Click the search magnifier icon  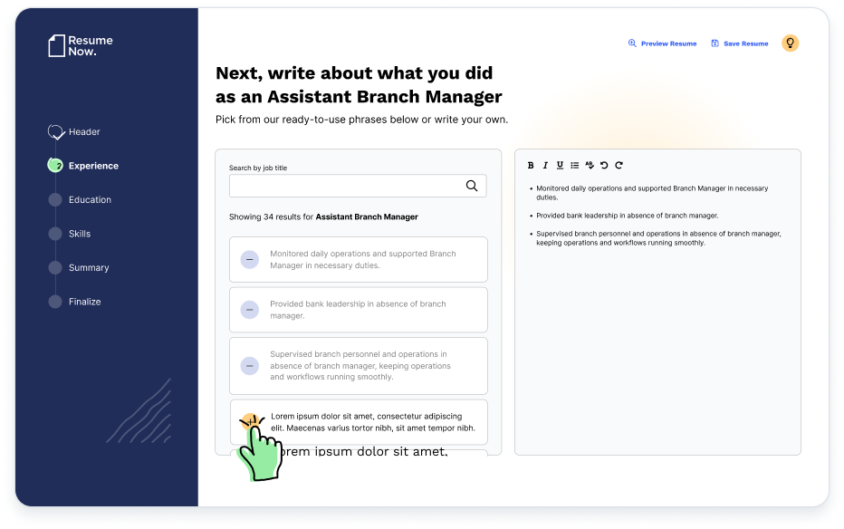coord(472,186)
